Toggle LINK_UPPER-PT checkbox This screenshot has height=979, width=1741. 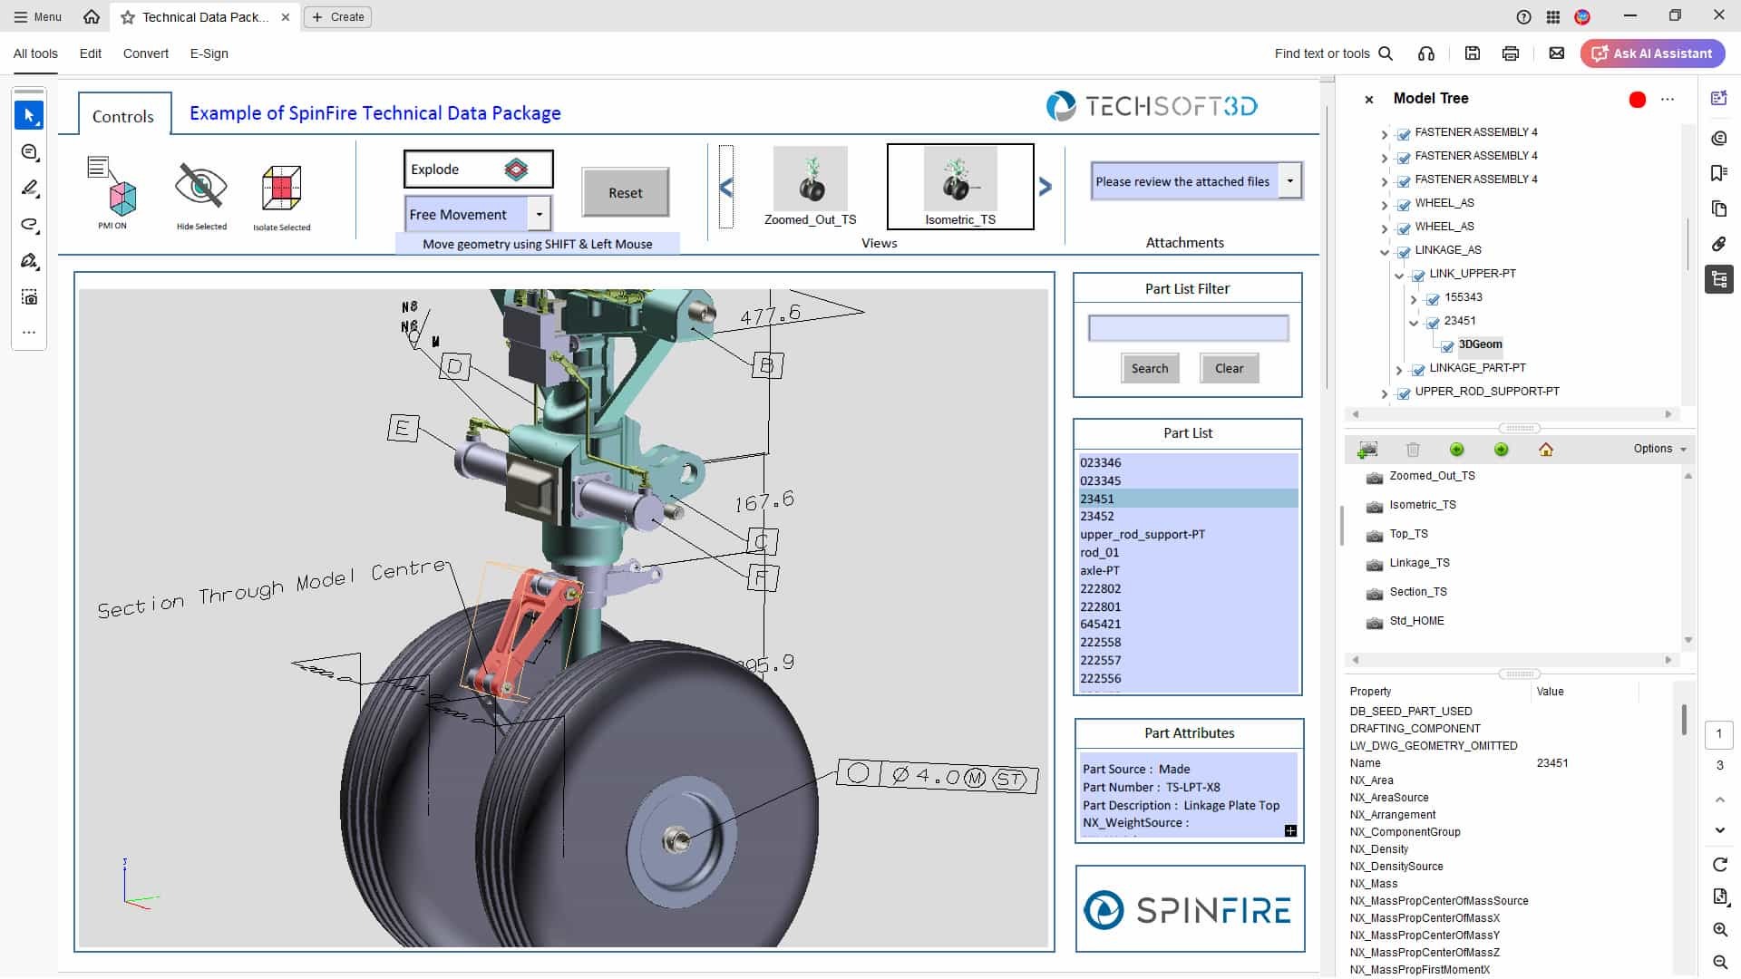[x=1418, y=275]
